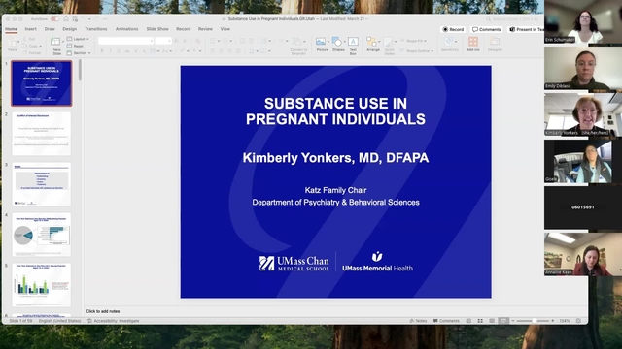The image size is (622, 349).
Task: Open the Shape Outline dropdown
Action: tap(417, 51)
